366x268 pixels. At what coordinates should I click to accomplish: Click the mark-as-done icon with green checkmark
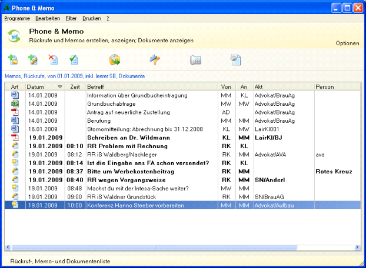(x=74, y=59)
